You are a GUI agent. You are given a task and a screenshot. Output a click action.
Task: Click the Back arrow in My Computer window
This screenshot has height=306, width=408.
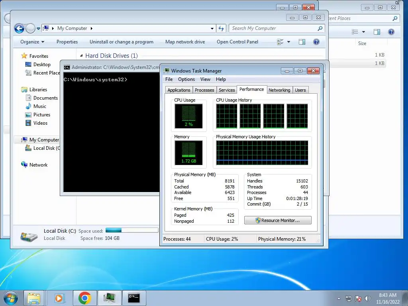click(19, 28)
